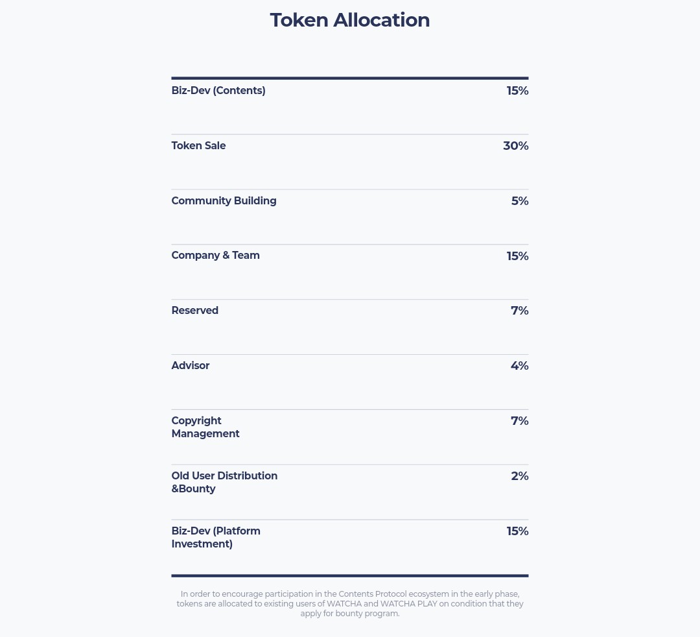This screenshot has width=700, height=637.
Task: Click the 15% Company & Team value
Action: click(517, 256)
